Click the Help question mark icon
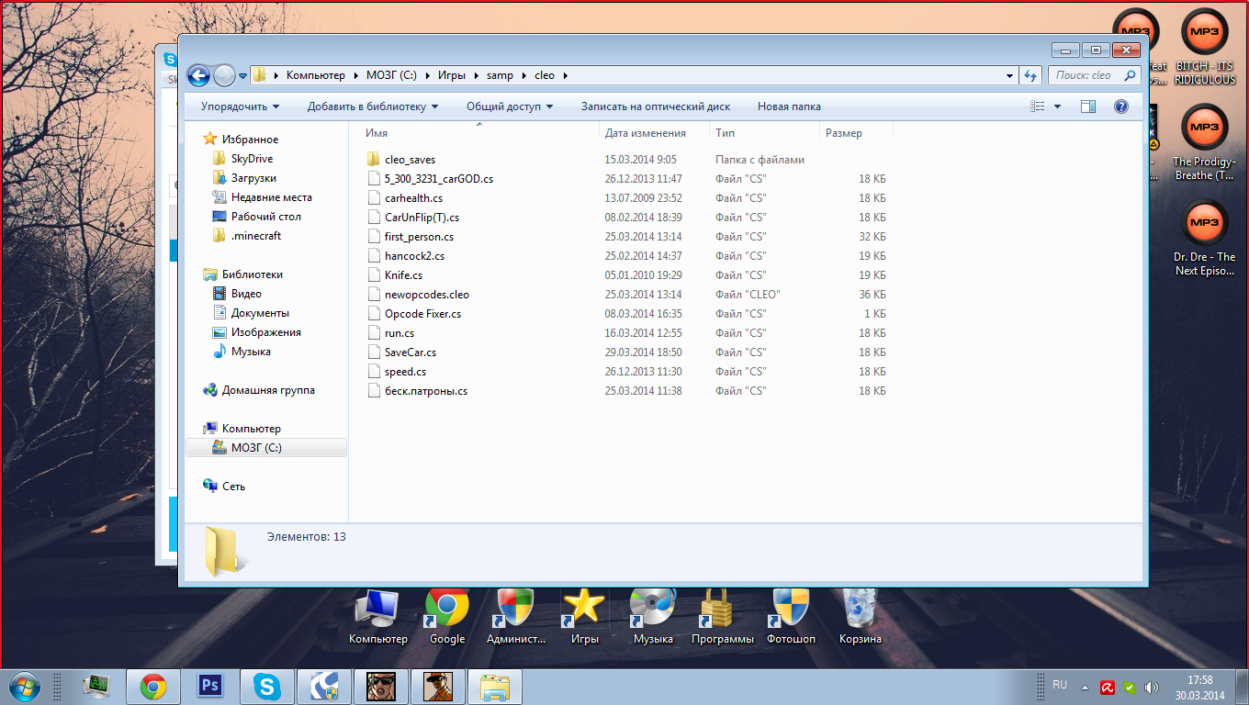This screenshot has height=705, width=1249. tap(1120, 106)
